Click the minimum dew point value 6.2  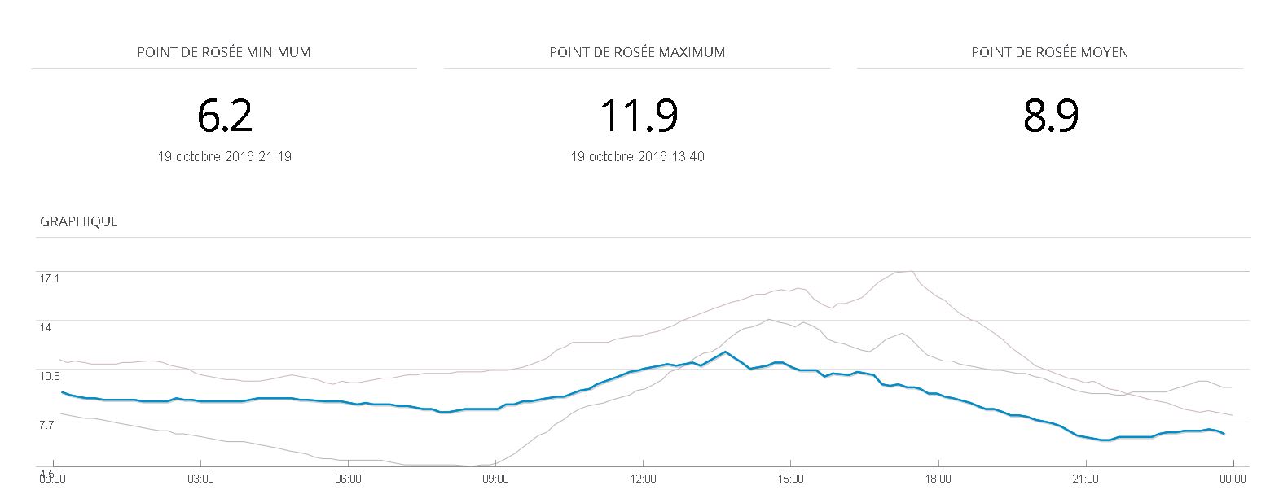pyautogui.click(x=225, y=116)
